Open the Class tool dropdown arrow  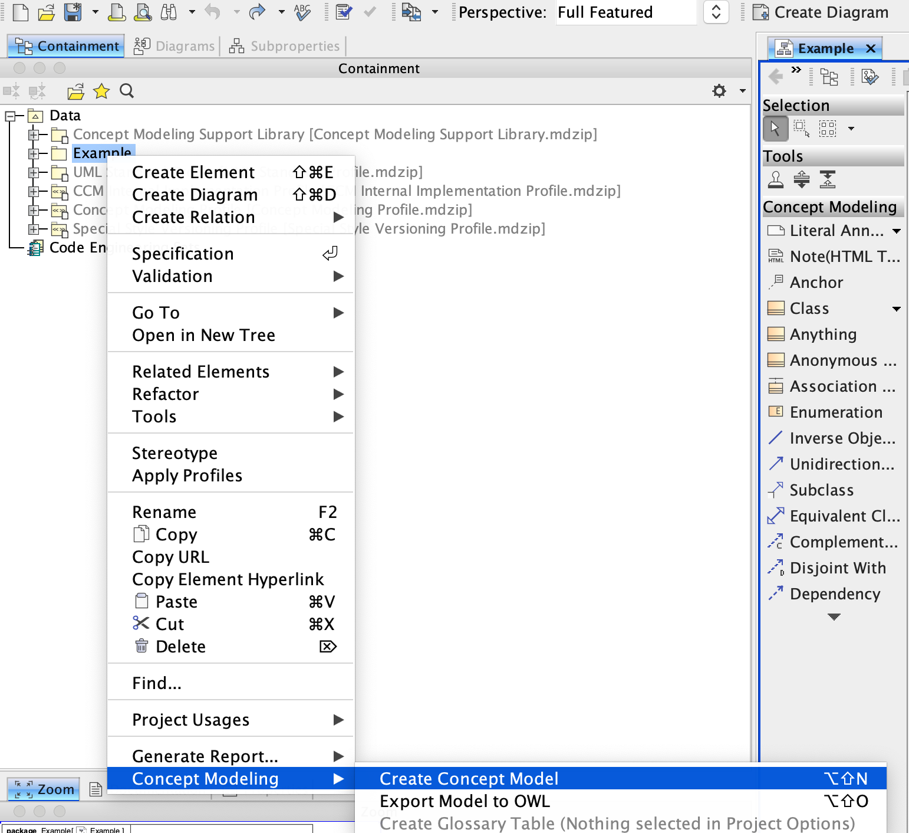point(896,309)
